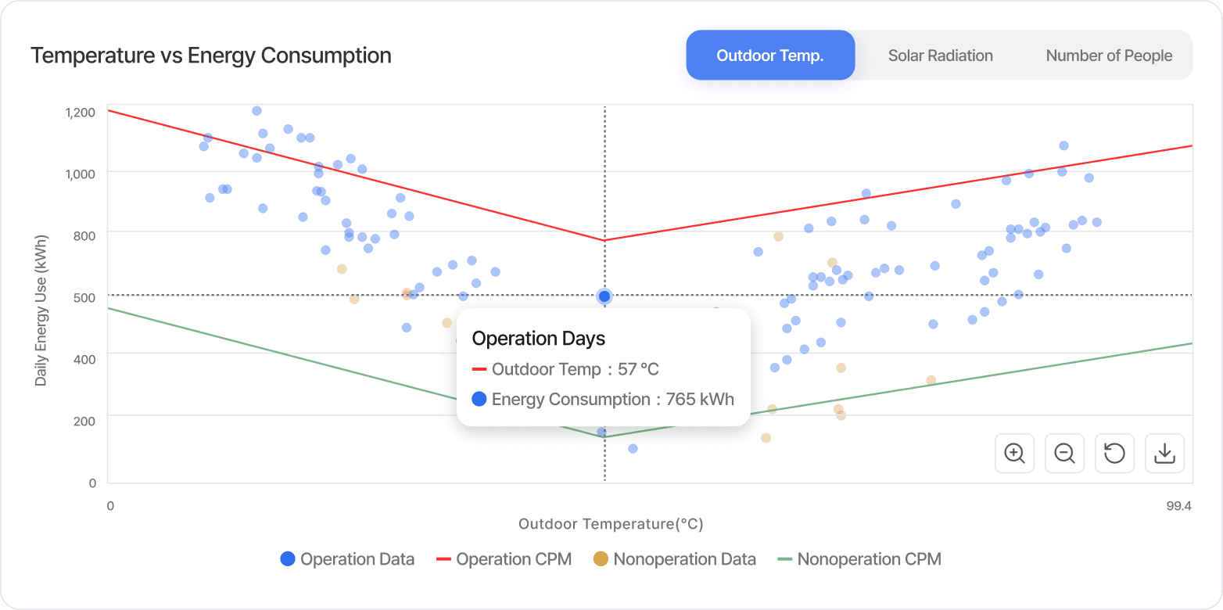
Task: Switch to the Number of People tab
Action: (1108, 55)
